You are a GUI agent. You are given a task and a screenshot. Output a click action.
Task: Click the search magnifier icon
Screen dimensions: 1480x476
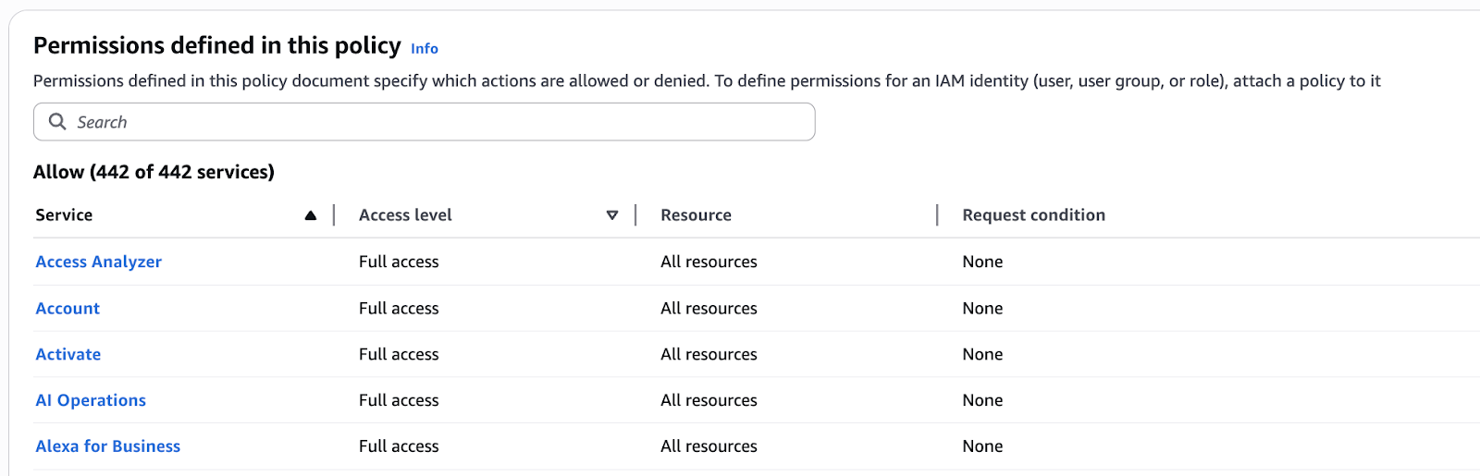[x=57, y=122]
